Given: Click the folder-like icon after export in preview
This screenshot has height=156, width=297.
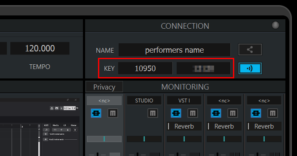Looking at the screenshot, I should coord(57,108).
